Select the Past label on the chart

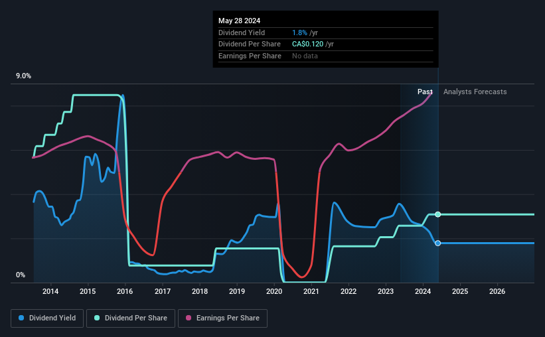coord(425,92)
